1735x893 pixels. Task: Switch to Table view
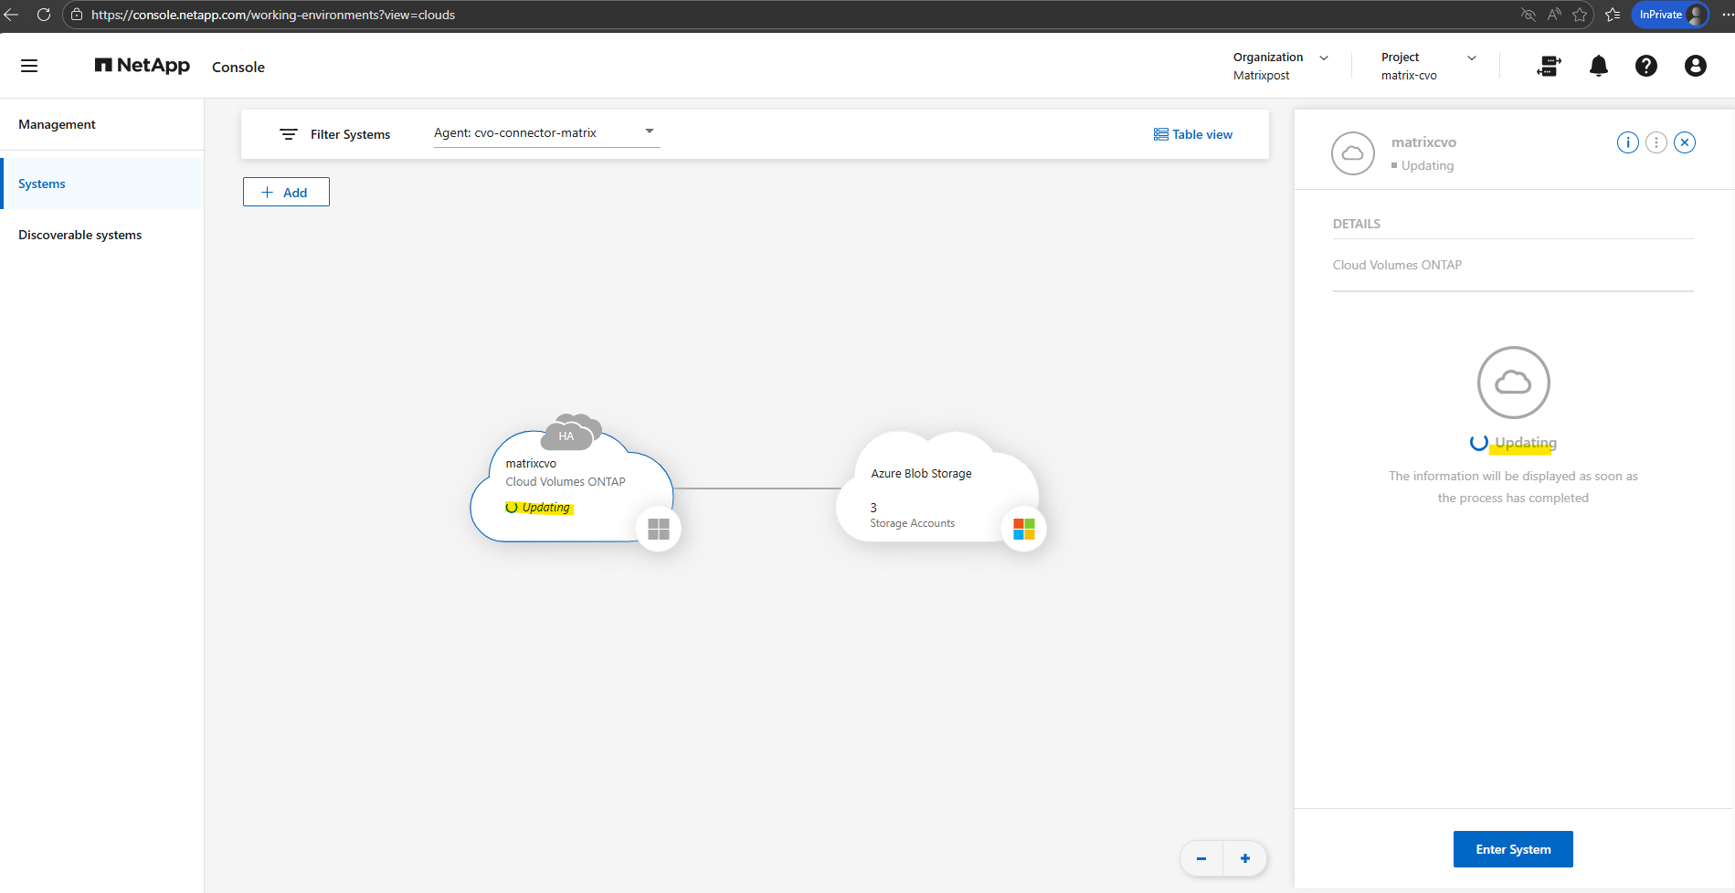[1193, 134]
